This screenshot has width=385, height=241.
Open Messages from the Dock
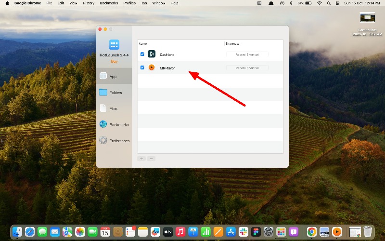point(42,232)
